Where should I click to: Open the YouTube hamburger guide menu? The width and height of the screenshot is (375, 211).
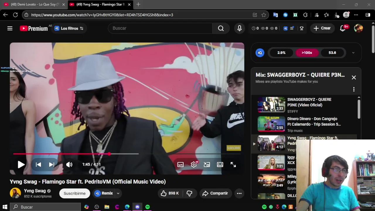[10, 28]
